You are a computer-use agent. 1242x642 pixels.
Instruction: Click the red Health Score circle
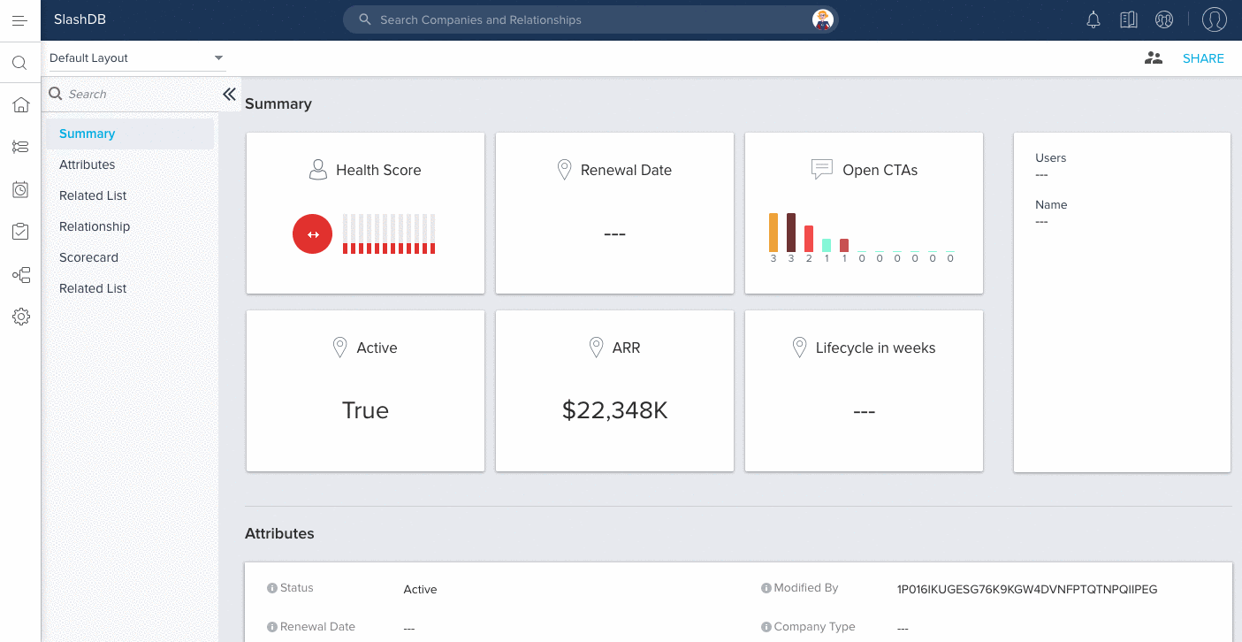[x=312, y=234]
